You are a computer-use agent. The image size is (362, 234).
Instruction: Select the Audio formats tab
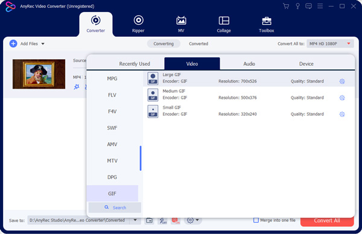tap(249, 64)
